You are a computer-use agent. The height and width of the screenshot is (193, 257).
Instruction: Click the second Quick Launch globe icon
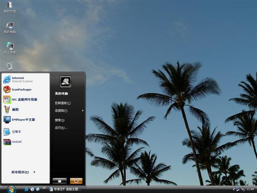[x=32, y=189]
